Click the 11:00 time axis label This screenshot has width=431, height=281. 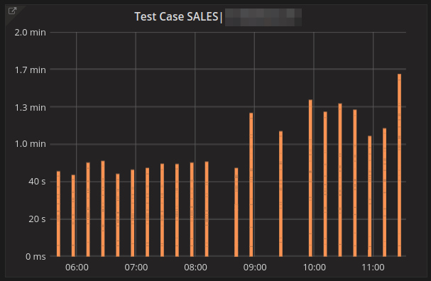pos(373,268)
